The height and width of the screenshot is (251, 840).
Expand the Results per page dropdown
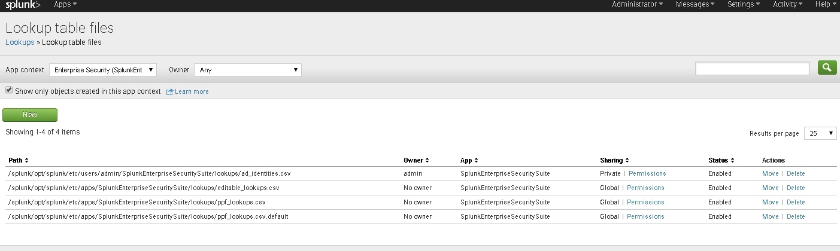(x=820, y=133)
